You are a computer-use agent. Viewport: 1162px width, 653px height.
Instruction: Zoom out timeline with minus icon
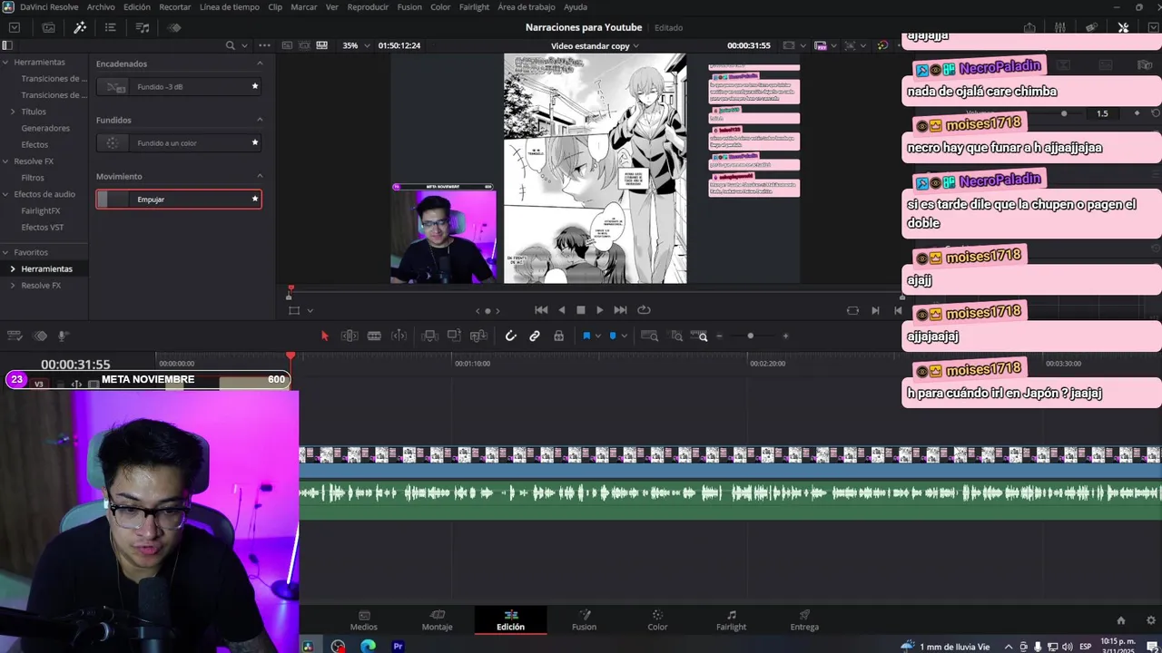719,336
